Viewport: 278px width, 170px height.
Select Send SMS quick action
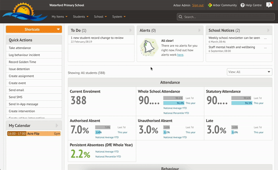pyautogui.click(x=34, y=97)
